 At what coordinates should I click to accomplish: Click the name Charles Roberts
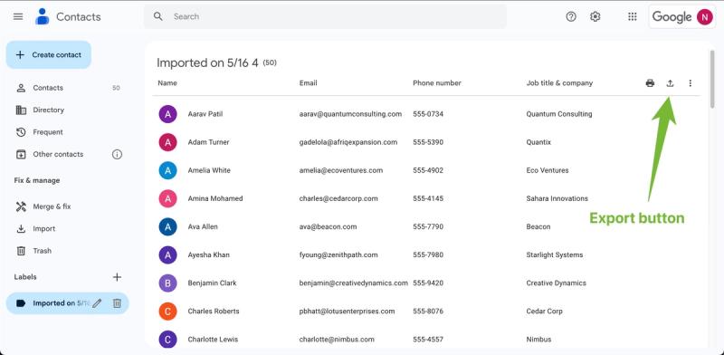click(214, 312)
